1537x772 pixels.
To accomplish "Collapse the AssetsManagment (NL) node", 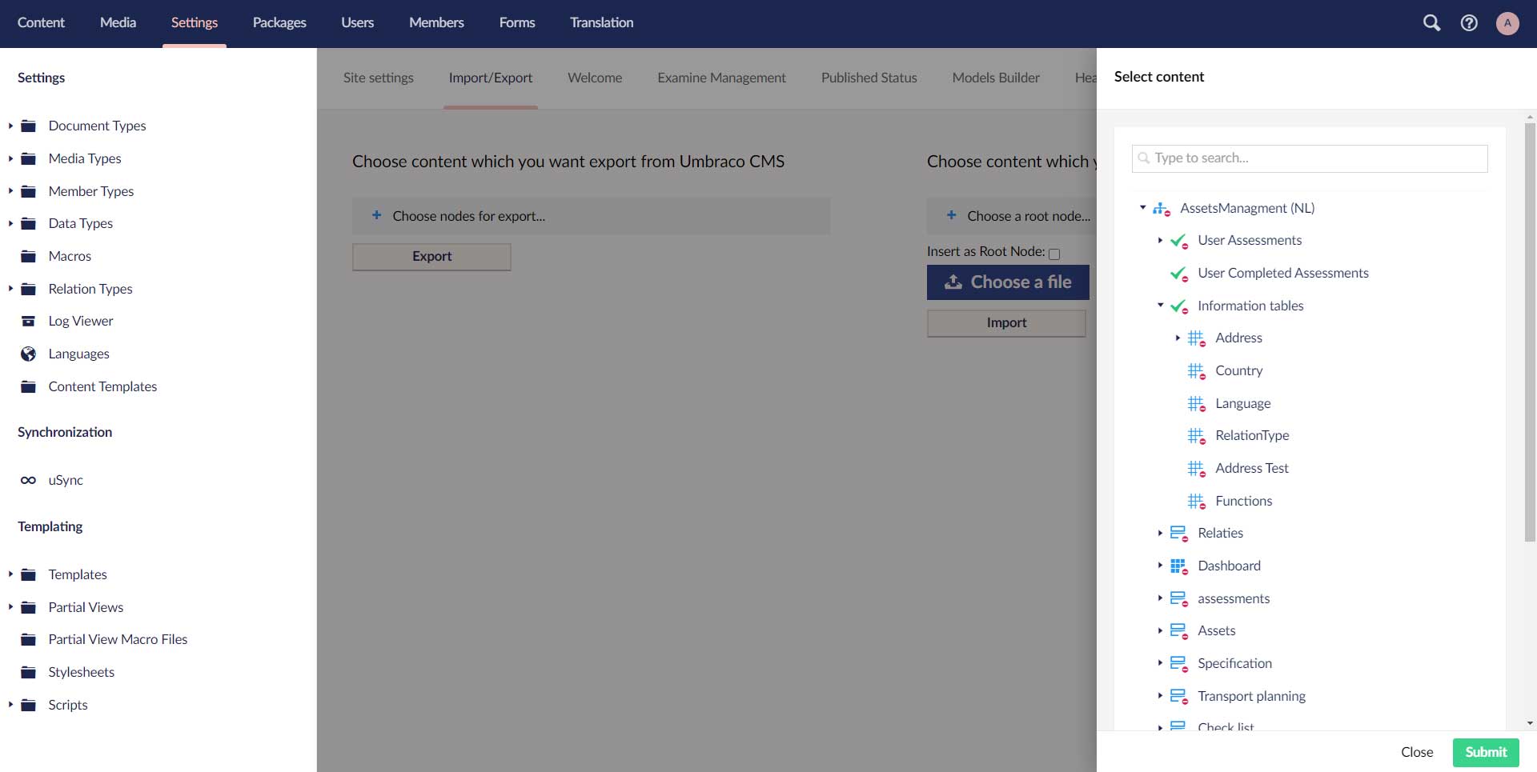I will point(1142,208).
